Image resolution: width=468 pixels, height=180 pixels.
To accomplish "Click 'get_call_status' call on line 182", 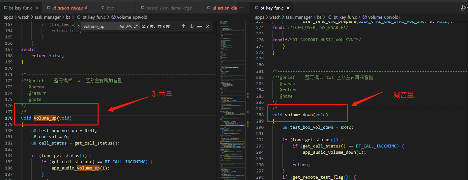I will (93, 143).
